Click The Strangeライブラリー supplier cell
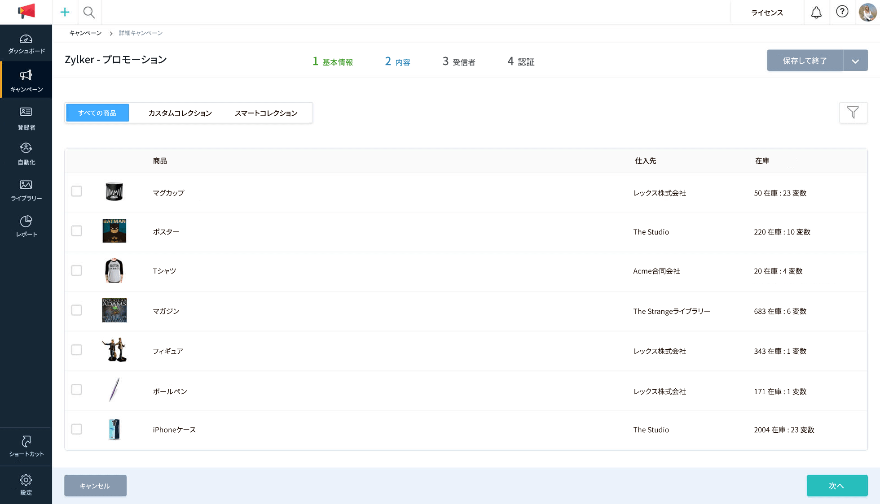Image resolution: width=880 pixels, height=504 pixels. 672,312
